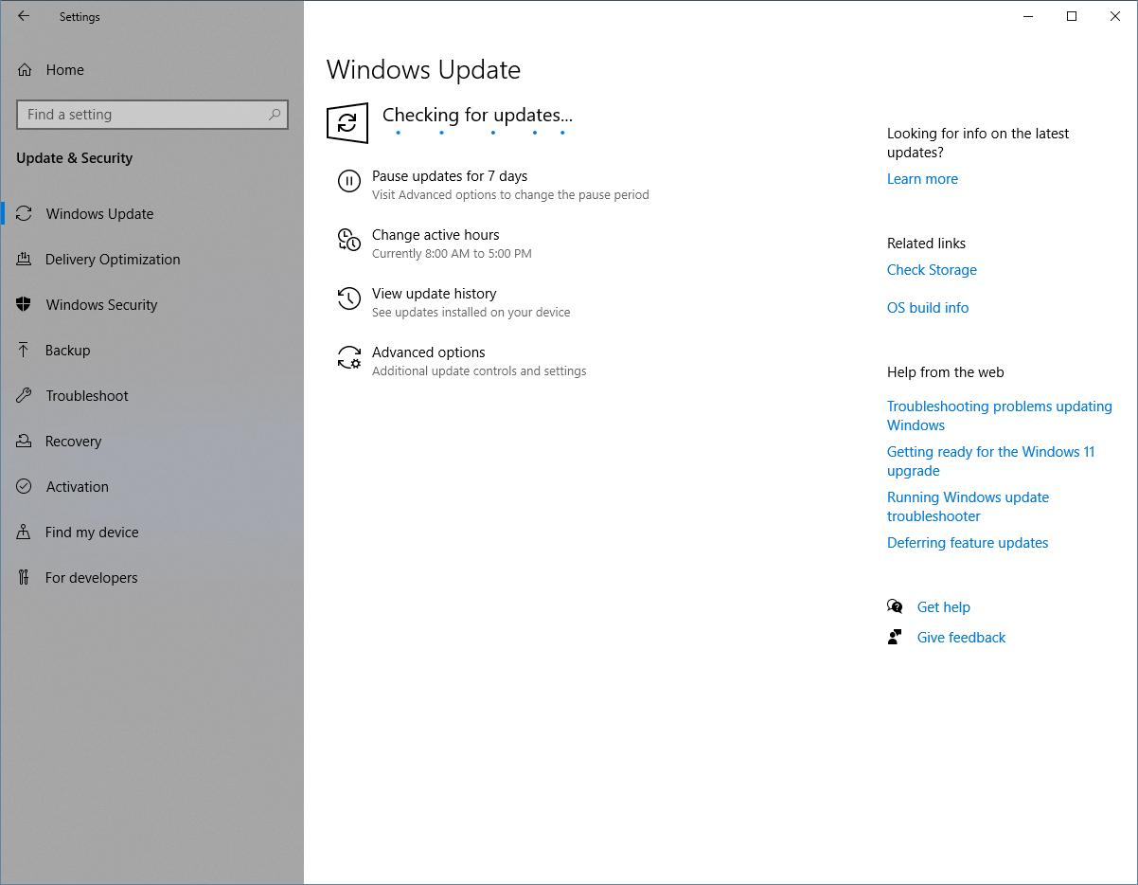This screenshot has height=885, width=1138.
Task: Open the Check Storage link
Action: [932, 270]
